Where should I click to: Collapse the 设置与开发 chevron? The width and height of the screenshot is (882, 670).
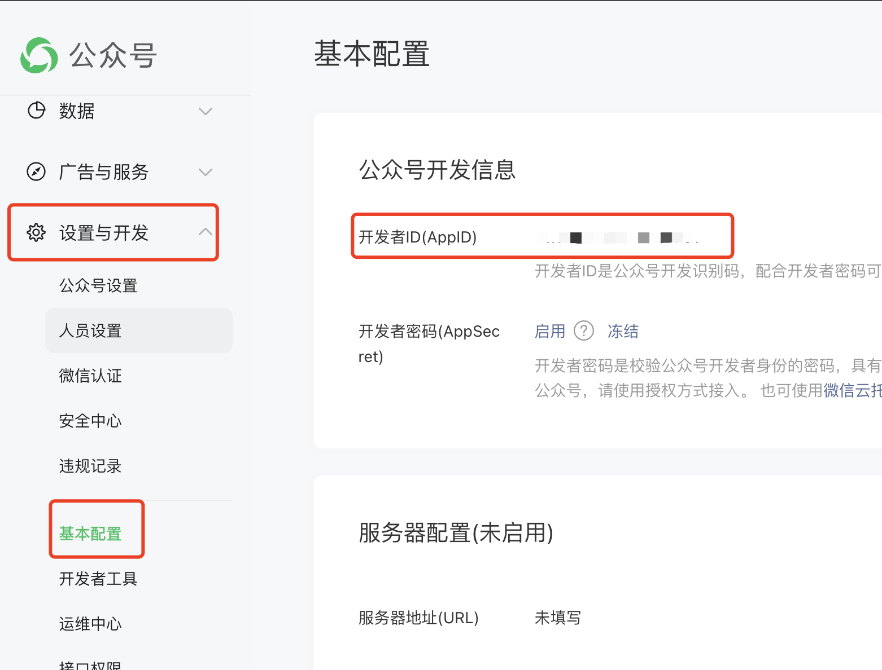click(206, 232)
